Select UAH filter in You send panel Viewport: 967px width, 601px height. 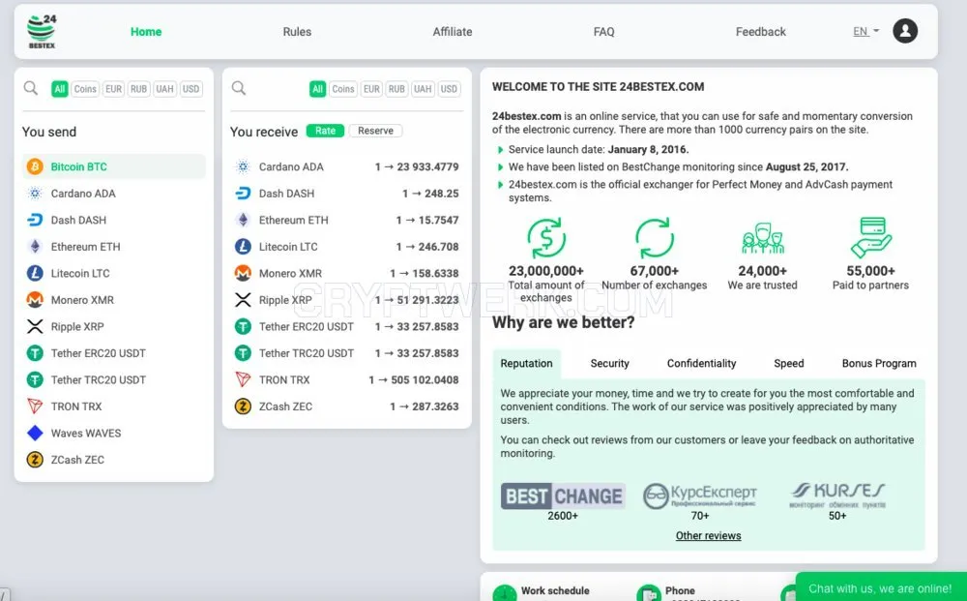pyautogui.click(x=164, y=89)
